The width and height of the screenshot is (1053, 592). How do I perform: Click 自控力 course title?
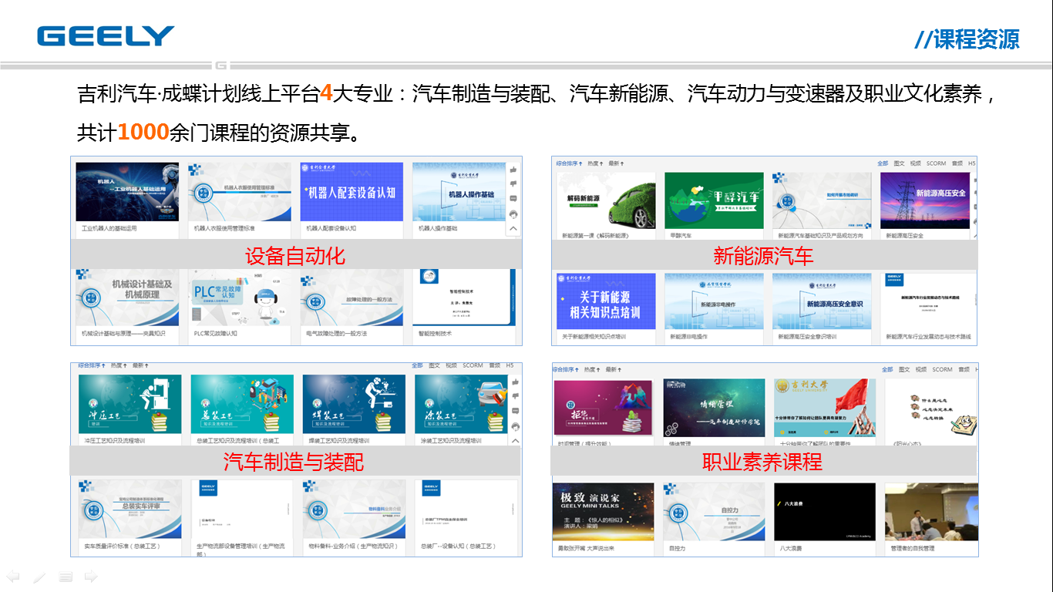[x=677, y=548]
